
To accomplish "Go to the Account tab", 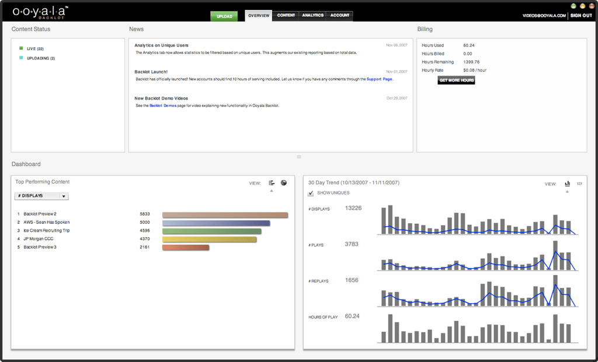I will 340,15.
